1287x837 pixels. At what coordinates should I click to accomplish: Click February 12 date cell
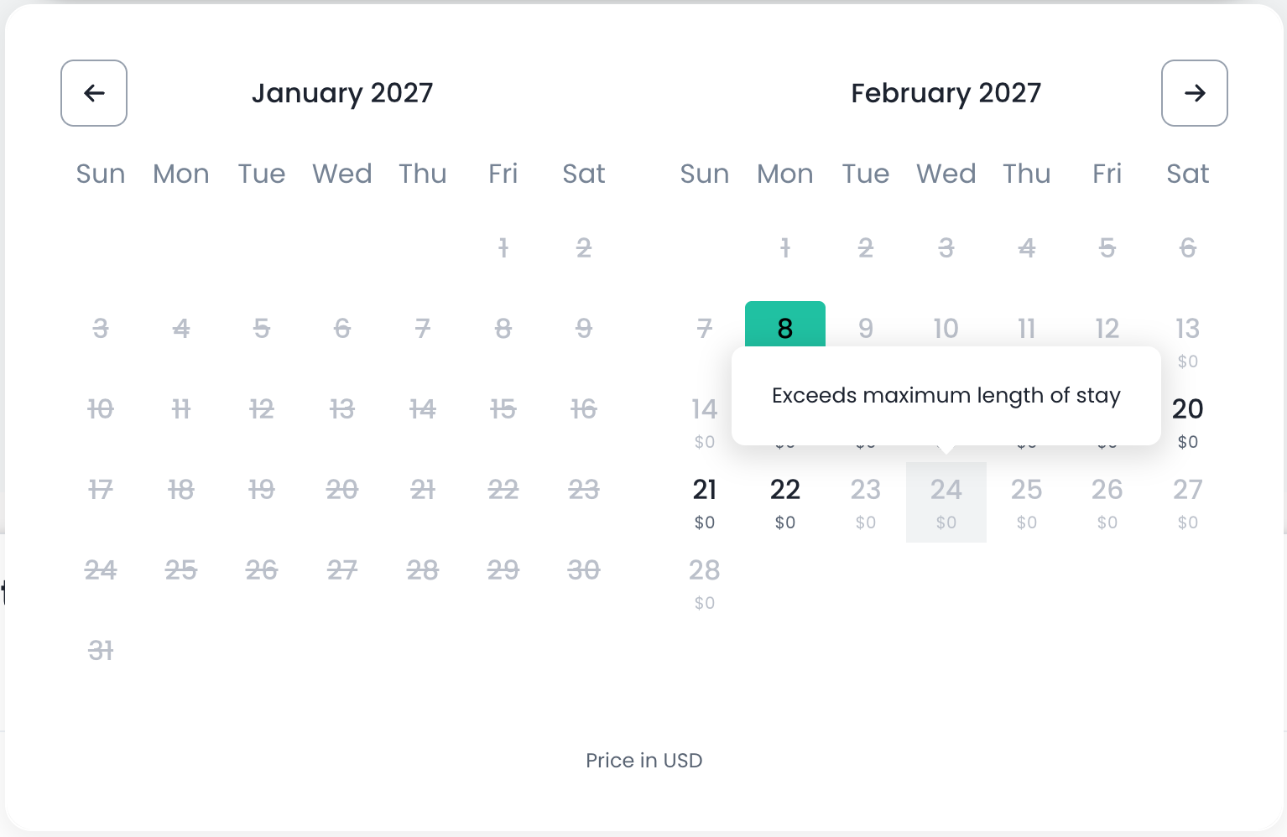[1107, 327]
